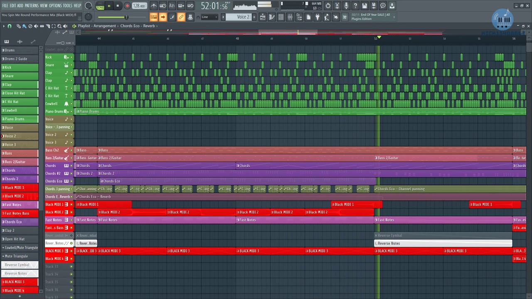Screen dimensions: 532x299
Task: Click the record button
Action: click(x=127, y=6)
